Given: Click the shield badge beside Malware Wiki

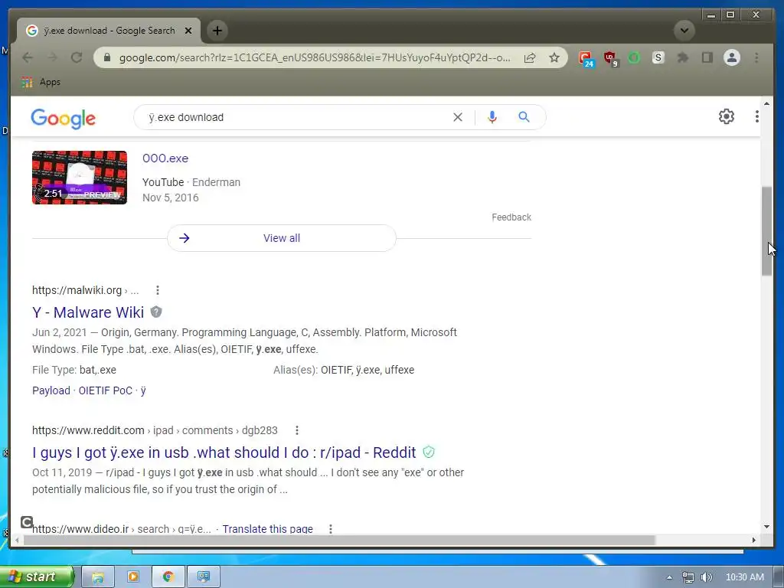Looking at the screenshot, I should 156,312.
